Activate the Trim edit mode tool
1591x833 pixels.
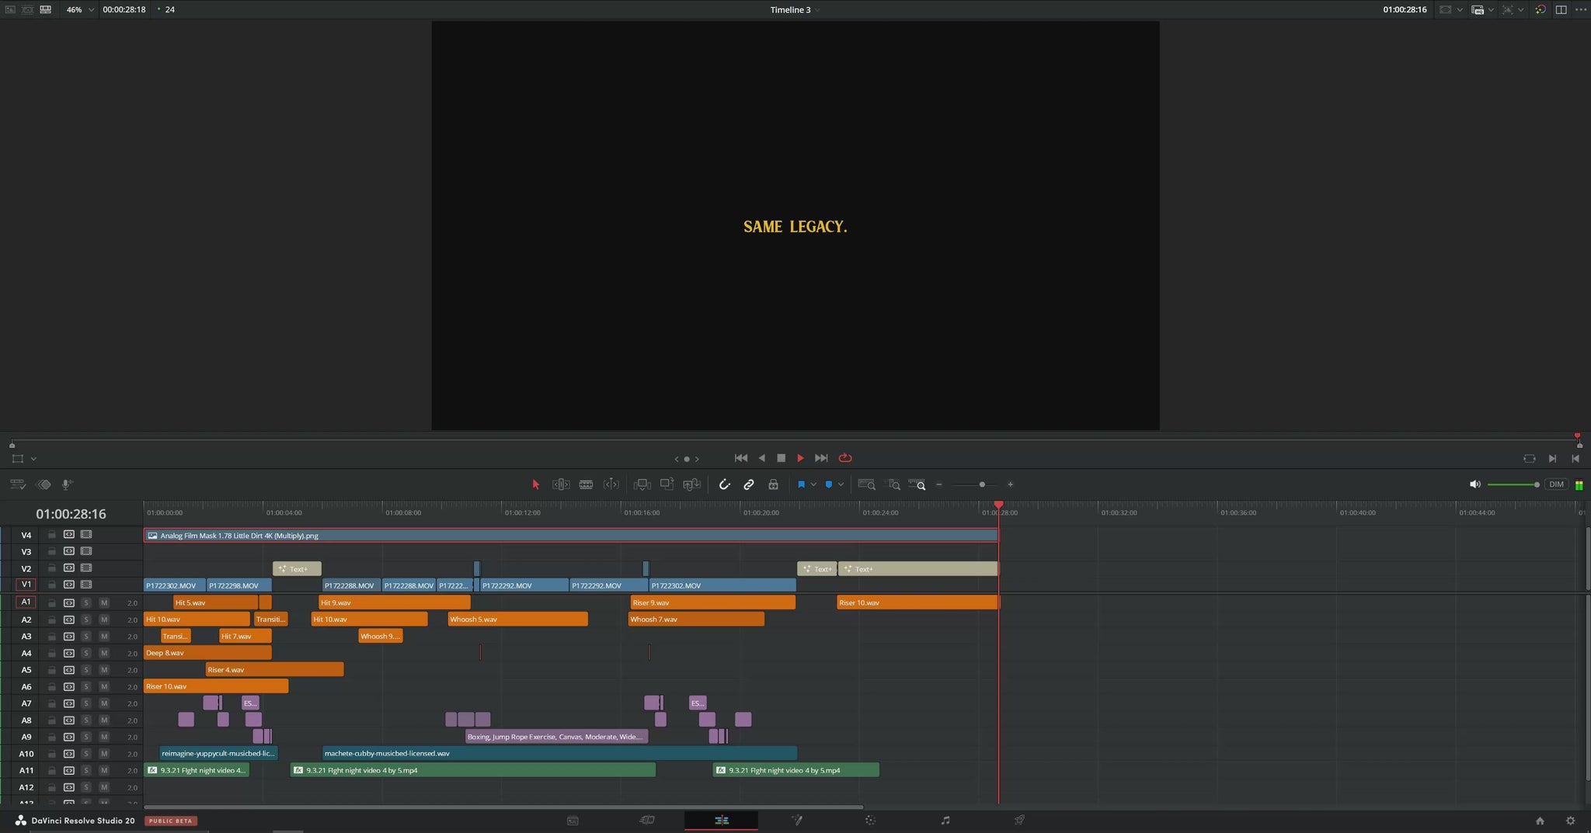(561, 484)
